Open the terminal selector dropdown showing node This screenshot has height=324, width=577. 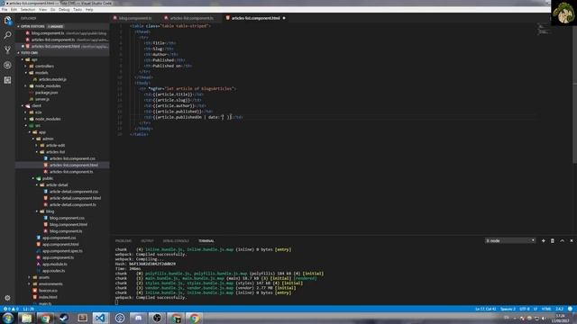510,240
